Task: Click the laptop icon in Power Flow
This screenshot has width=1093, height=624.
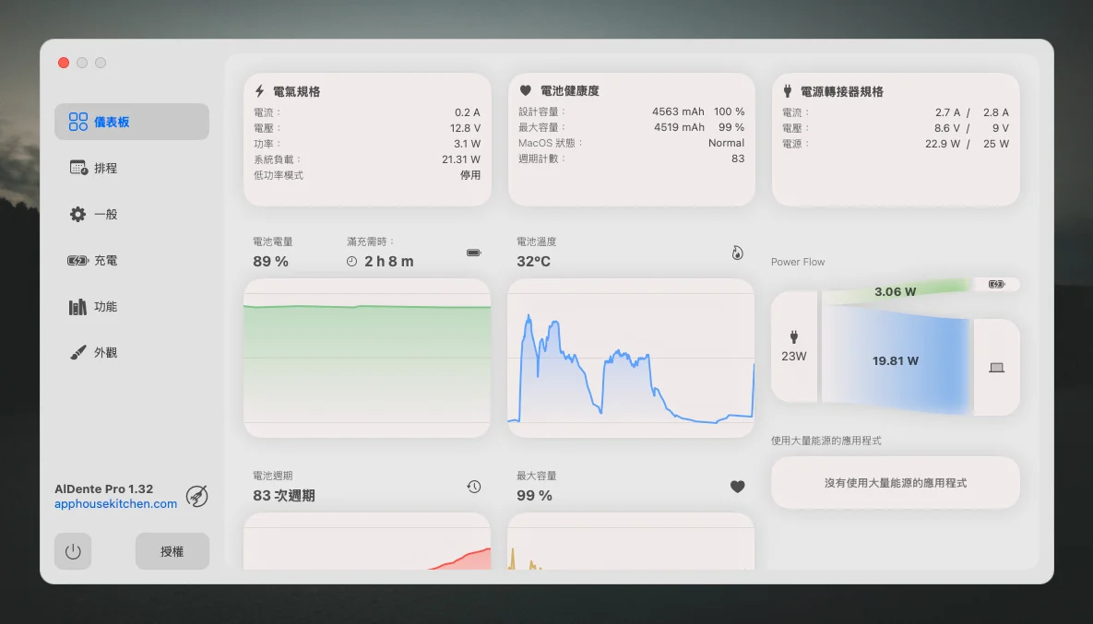Action: point(996,367)
